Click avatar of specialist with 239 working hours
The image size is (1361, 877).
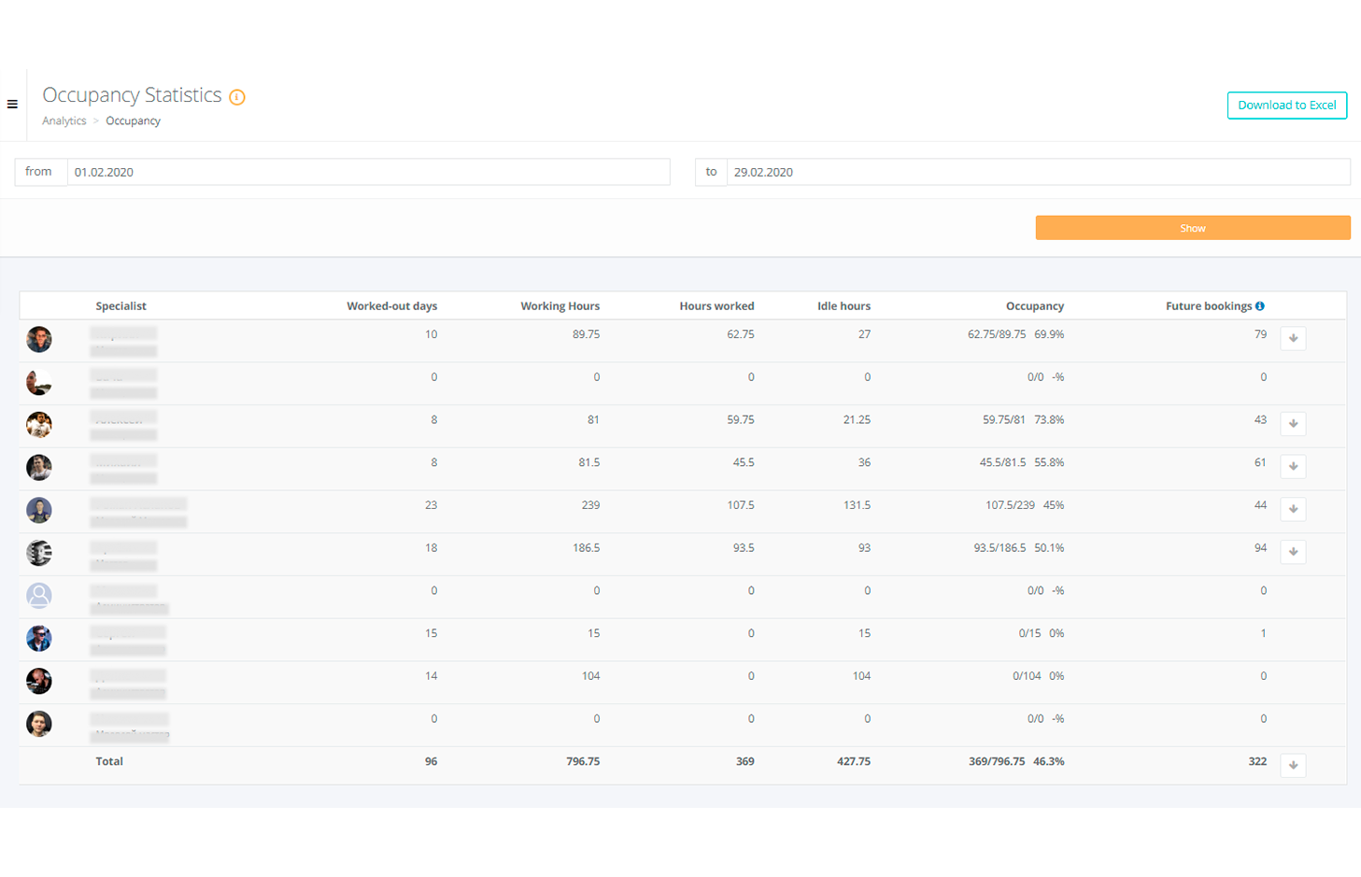tap(39, 510)
